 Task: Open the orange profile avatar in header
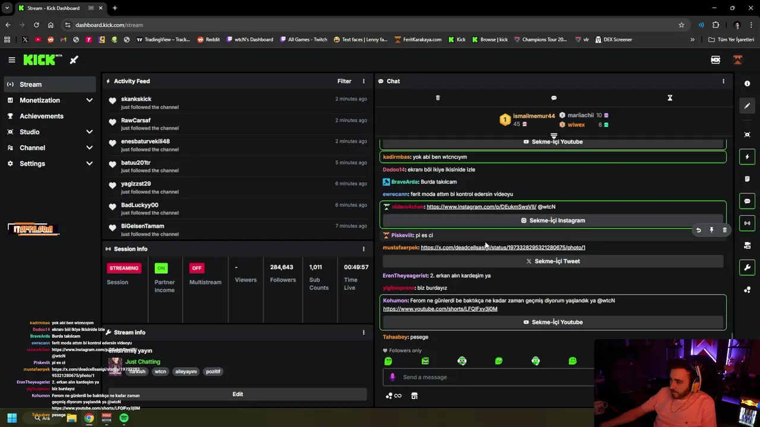pos(737,60)
